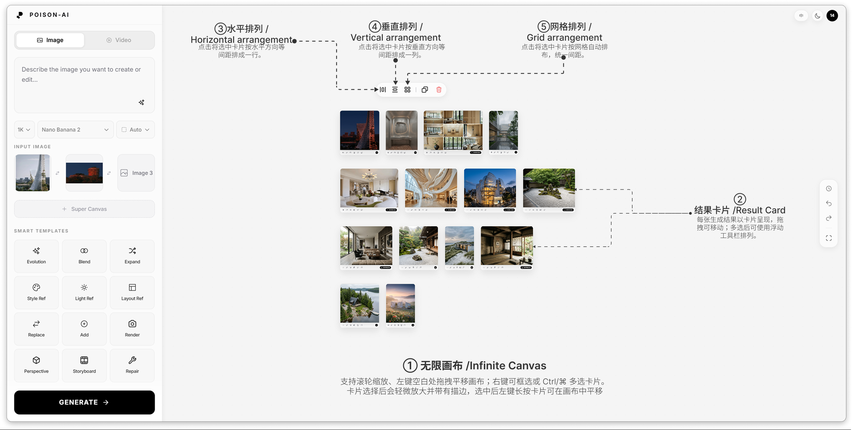Toggle the prompt enhance sparkle icon
The image size is (853, 430).
141,103
